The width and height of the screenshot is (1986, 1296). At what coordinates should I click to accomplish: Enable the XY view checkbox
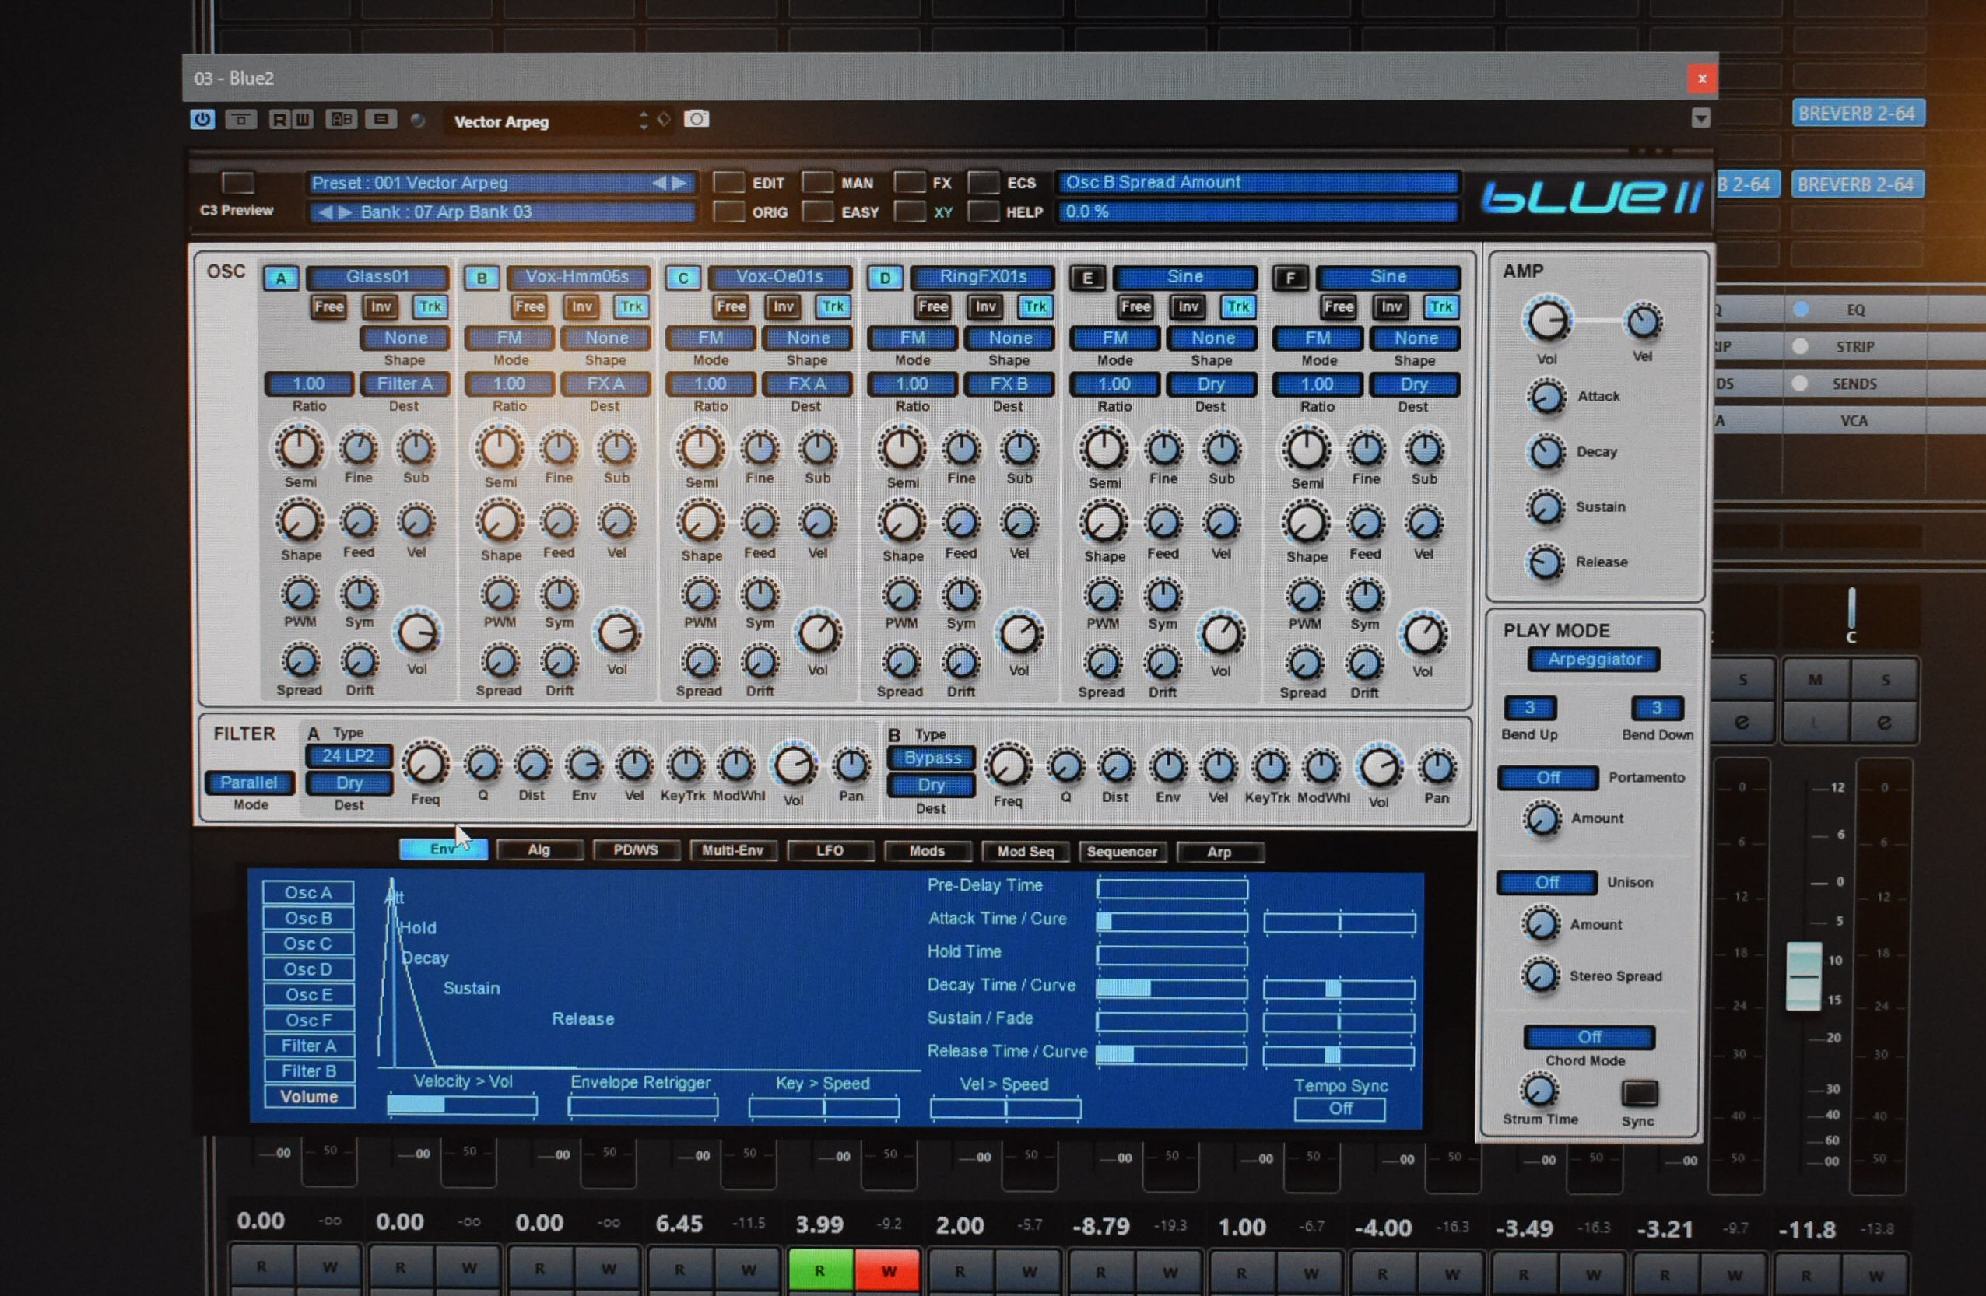pos(910,212)
